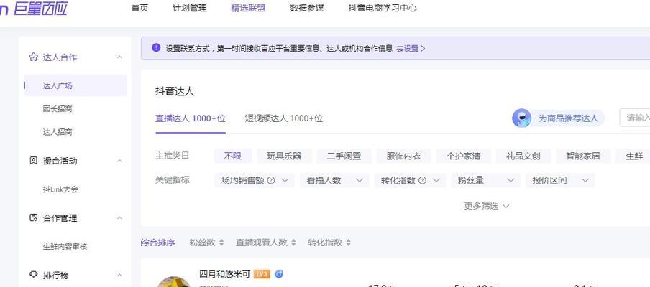Select 礼品文创 category filter

(x=523, y=156)
